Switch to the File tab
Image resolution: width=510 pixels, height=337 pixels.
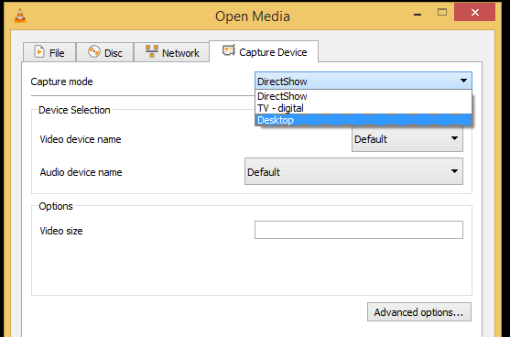point(49,52)
